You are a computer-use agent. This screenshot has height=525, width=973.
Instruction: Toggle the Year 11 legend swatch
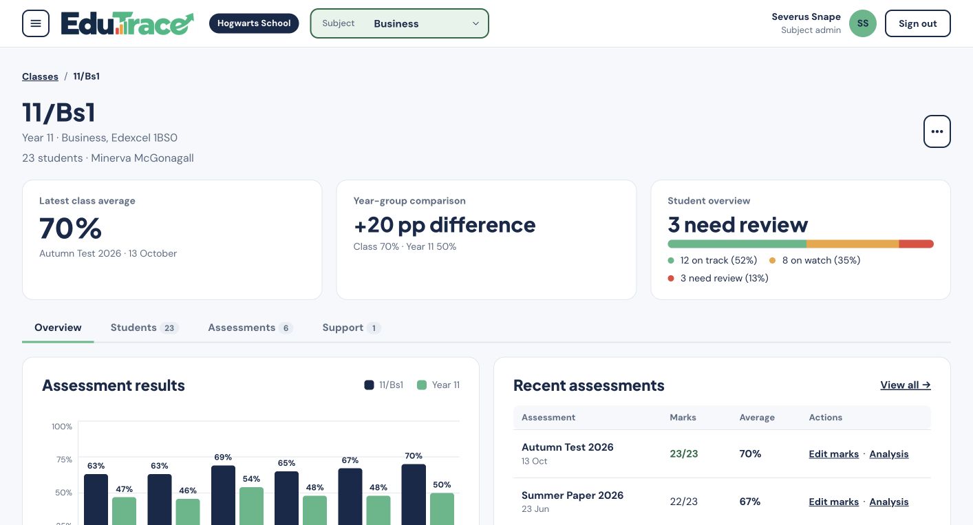point(422,385)
